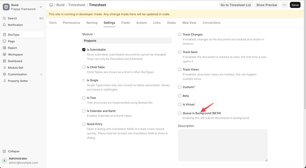Image resolution: width=306 pixels, height=168 pixels.
Task: Click the Settings tab
Action: (x=109, y=23)
